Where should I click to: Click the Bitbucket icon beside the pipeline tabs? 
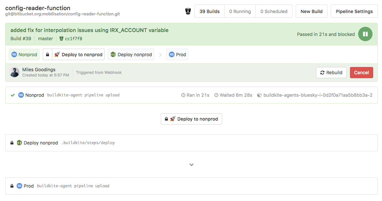(x=187, y=11)
